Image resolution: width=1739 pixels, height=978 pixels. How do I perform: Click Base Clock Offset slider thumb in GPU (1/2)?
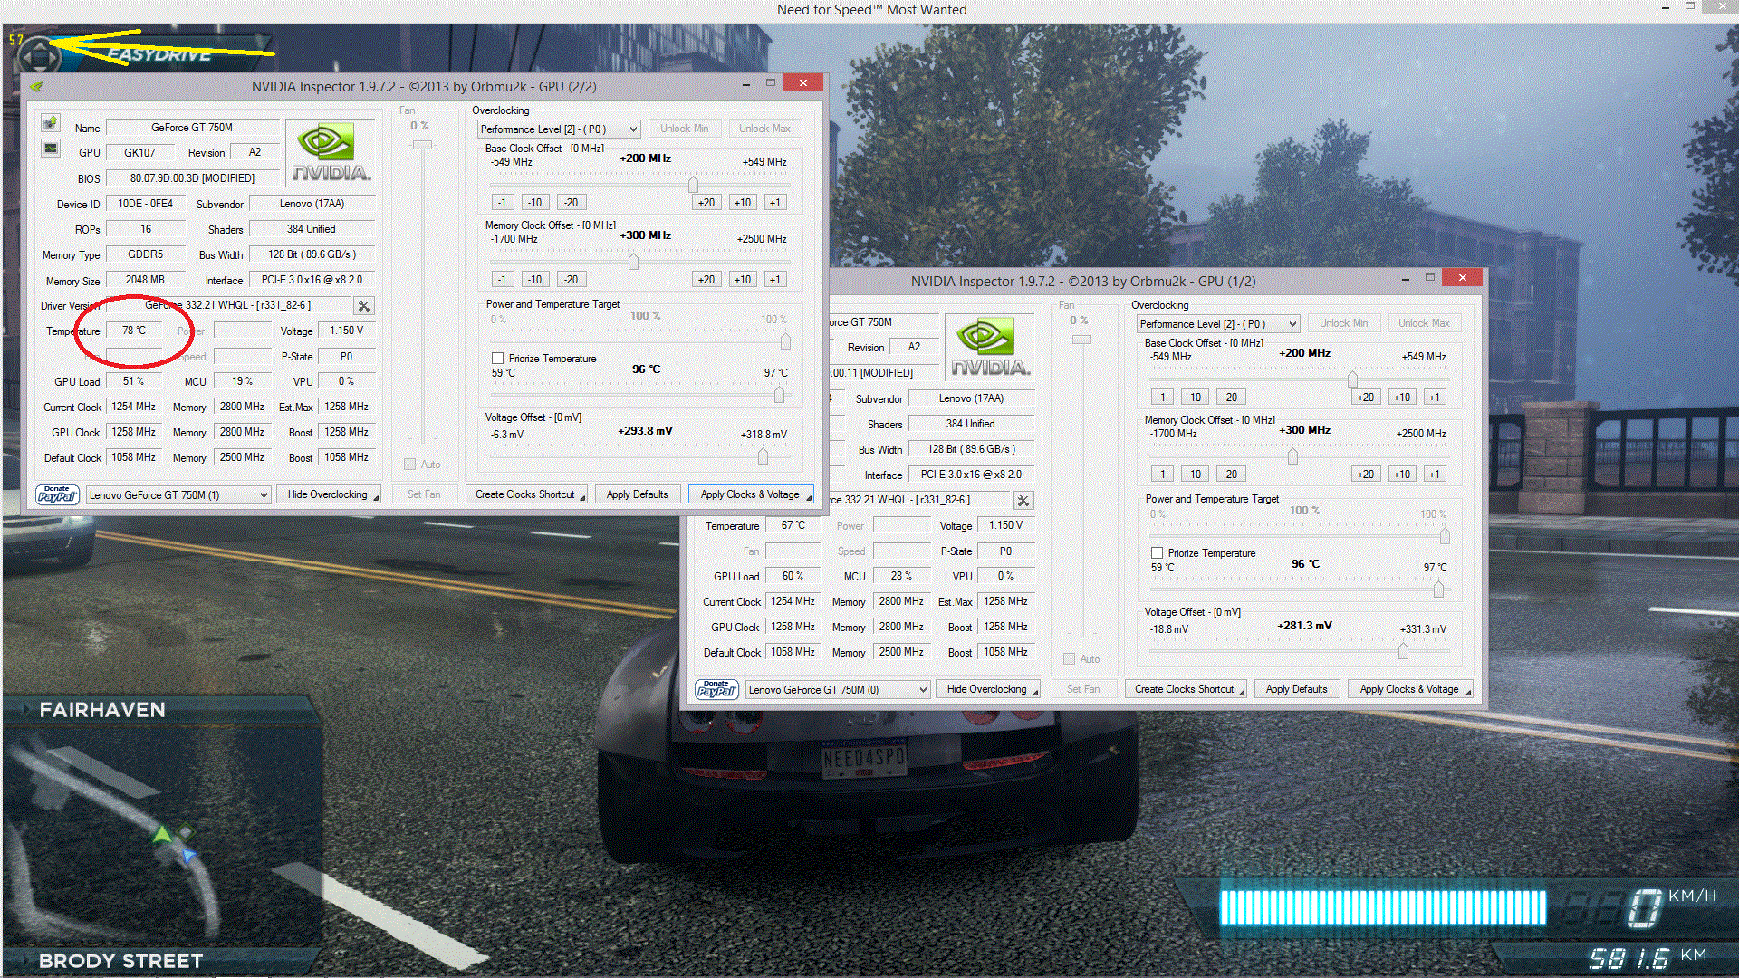(x=1352, y=379)
